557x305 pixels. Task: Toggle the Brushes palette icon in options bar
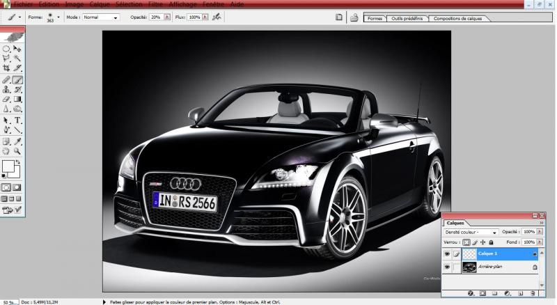coord(339,17)
